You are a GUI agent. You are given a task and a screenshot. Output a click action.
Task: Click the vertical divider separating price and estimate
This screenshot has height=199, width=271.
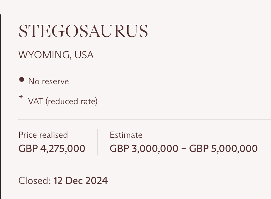click(98, 142)
